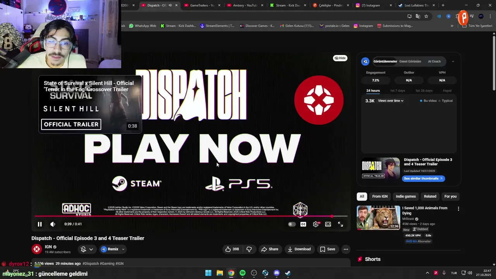Open a new browser tab with plus
This screenshot has height=279, width=496.
[443, 5]
